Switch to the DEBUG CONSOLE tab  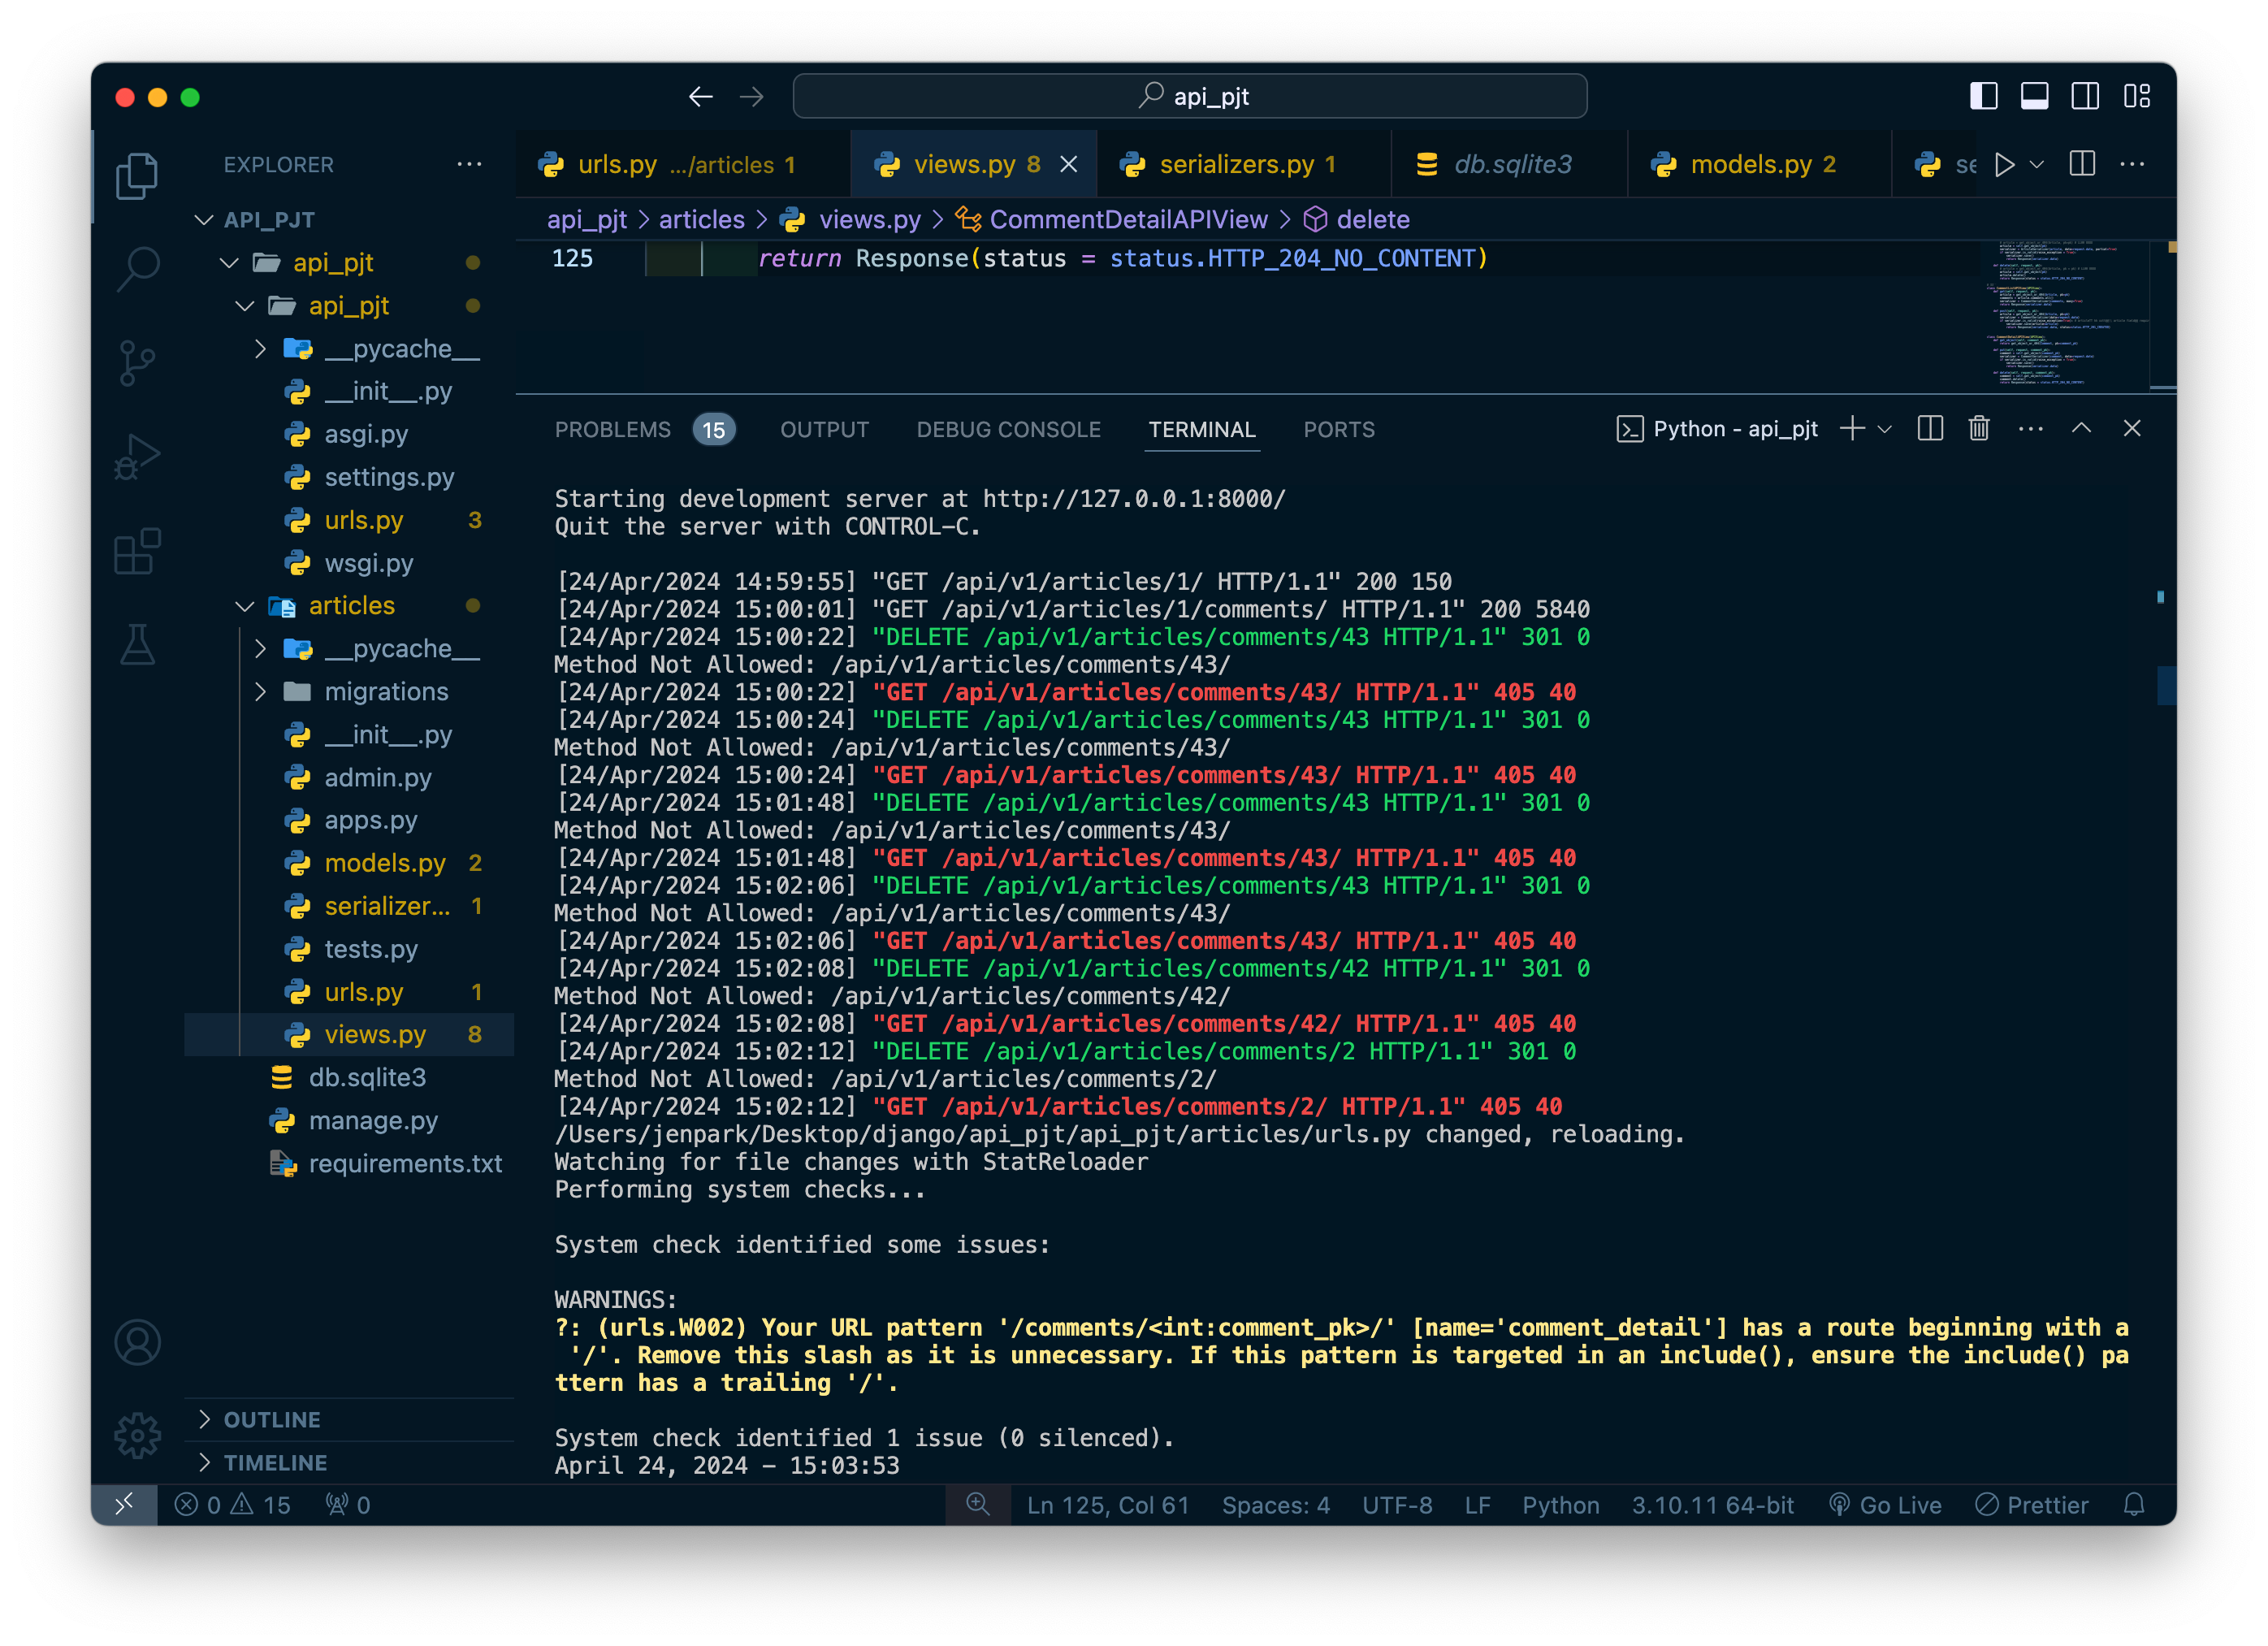pyautogui.click(x=1008, y=430)
